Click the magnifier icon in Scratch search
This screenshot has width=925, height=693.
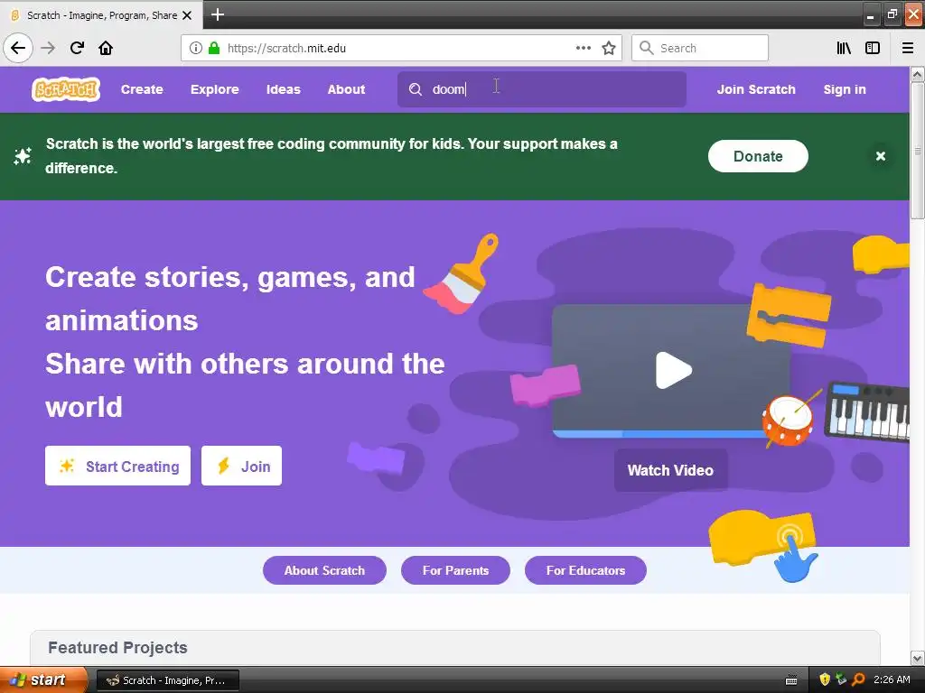click(x=416, y=89)
